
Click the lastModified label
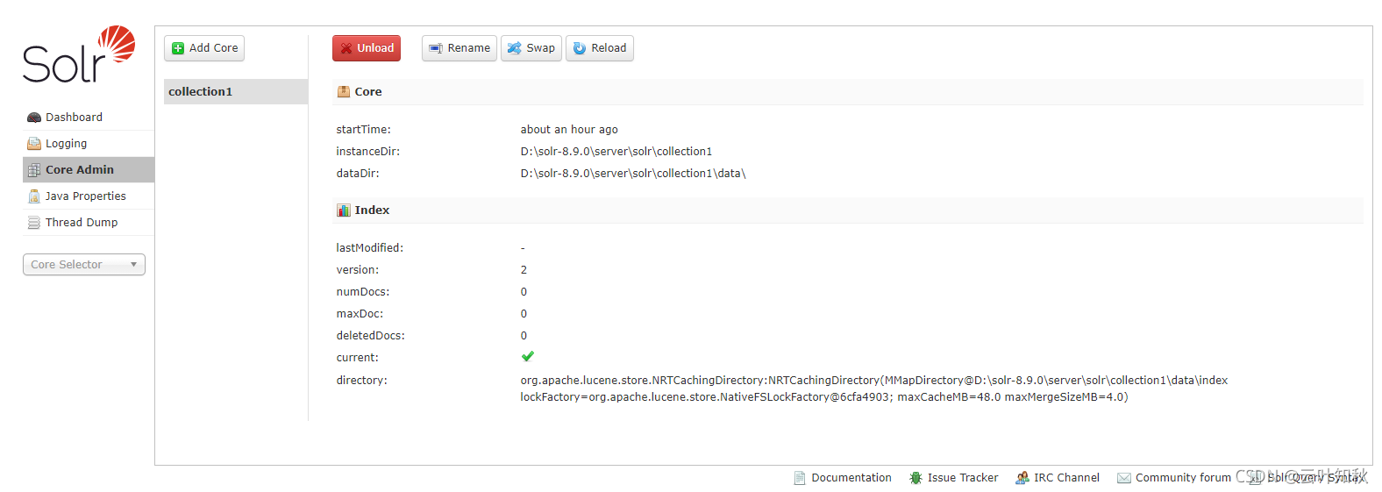[x=370, y=248]
